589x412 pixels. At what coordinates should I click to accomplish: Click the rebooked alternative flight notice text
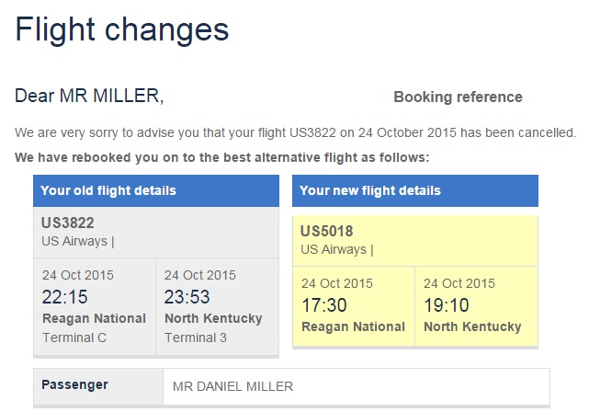pyautogui.click(x=221, y=158)
